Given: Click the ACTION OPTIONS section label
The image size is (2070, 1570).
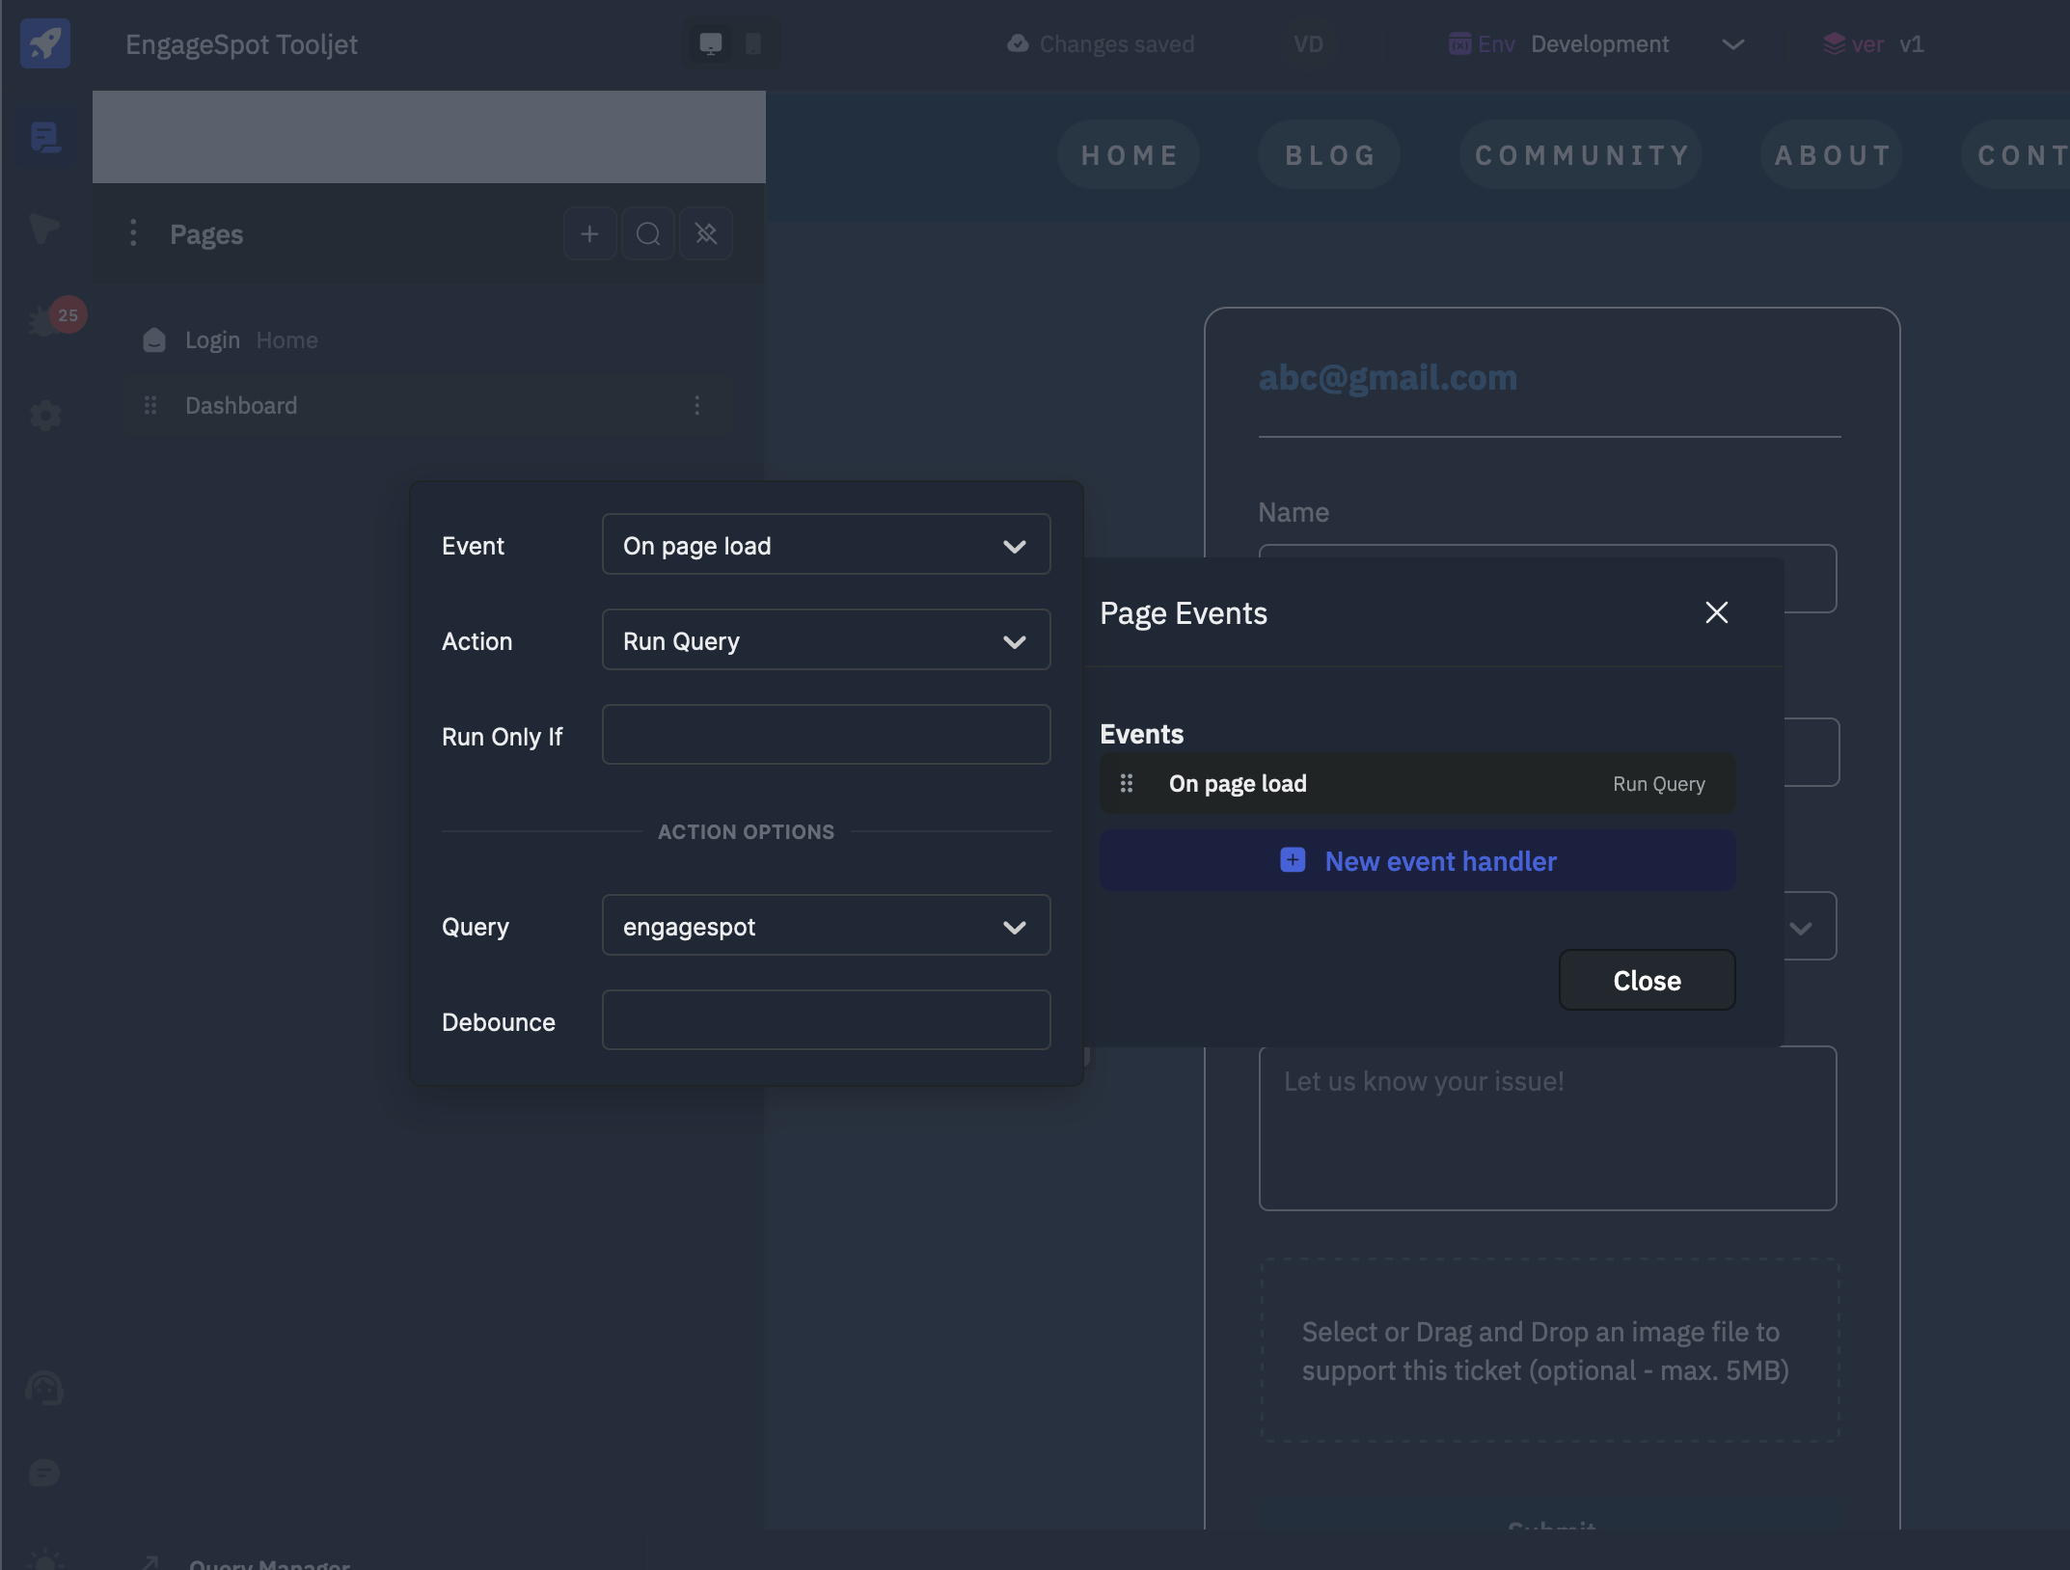Looking at the screenshot, I should tap(746, 831).
